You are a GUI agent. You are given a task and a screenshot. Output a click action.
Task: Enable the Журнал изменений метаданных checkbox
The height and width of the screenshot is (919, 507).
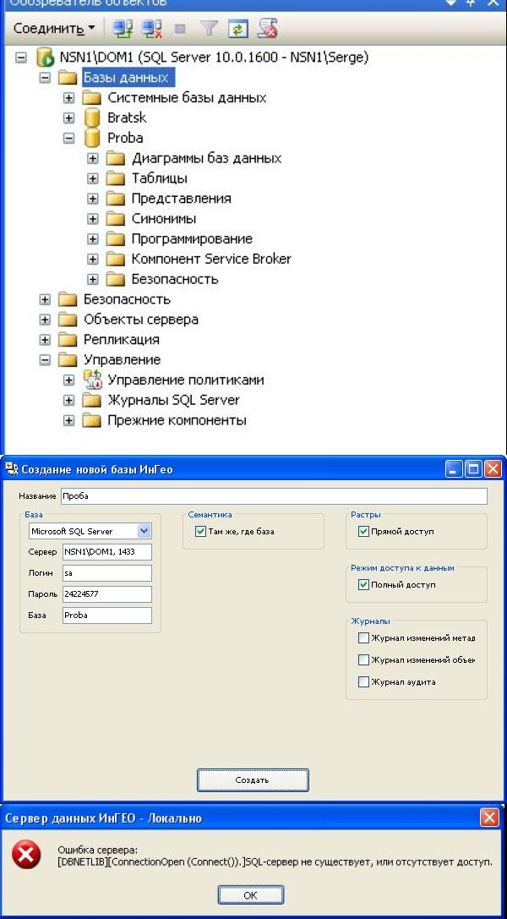tap(363, 637)
